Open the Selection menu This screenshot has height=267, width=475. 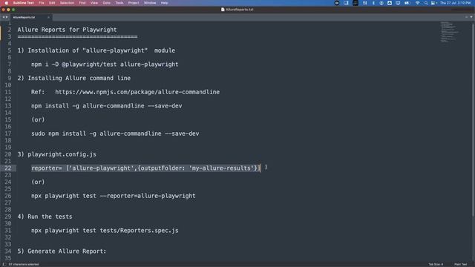coord(67,3)
